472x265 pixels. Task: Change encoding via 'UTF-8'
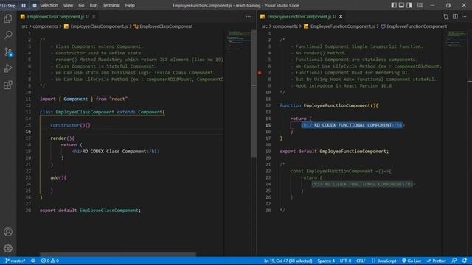pyautogui.click(x=345, y=261)
